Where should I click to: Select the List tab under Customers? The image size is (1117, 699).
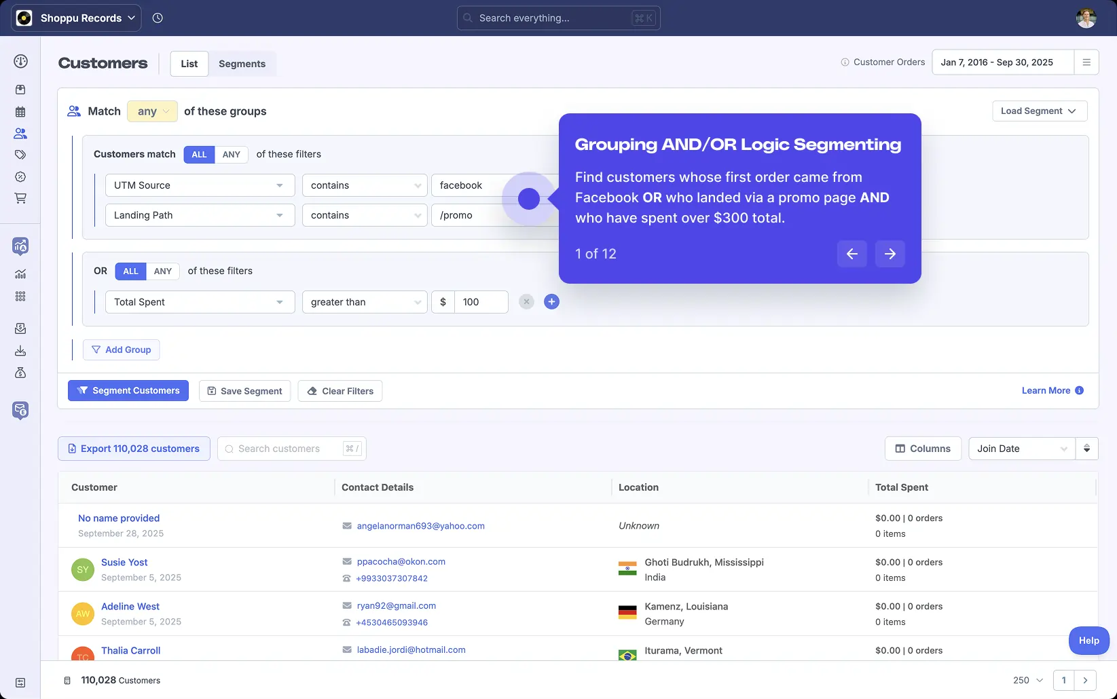(189, 63)
